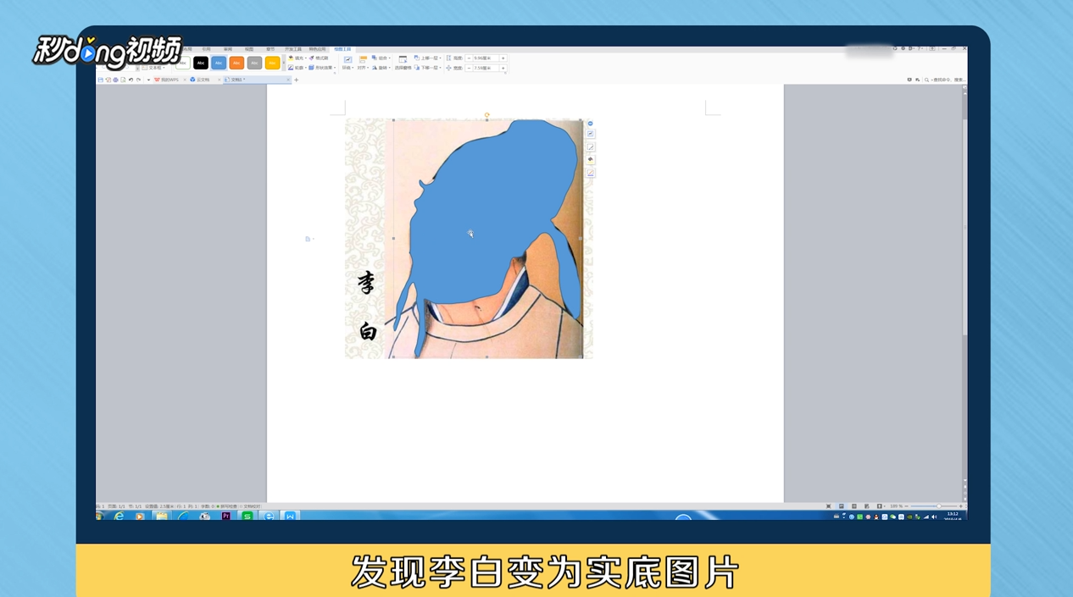Click the shape outline pen icon beside shape

pyautogui.click(x=591, y=146)
